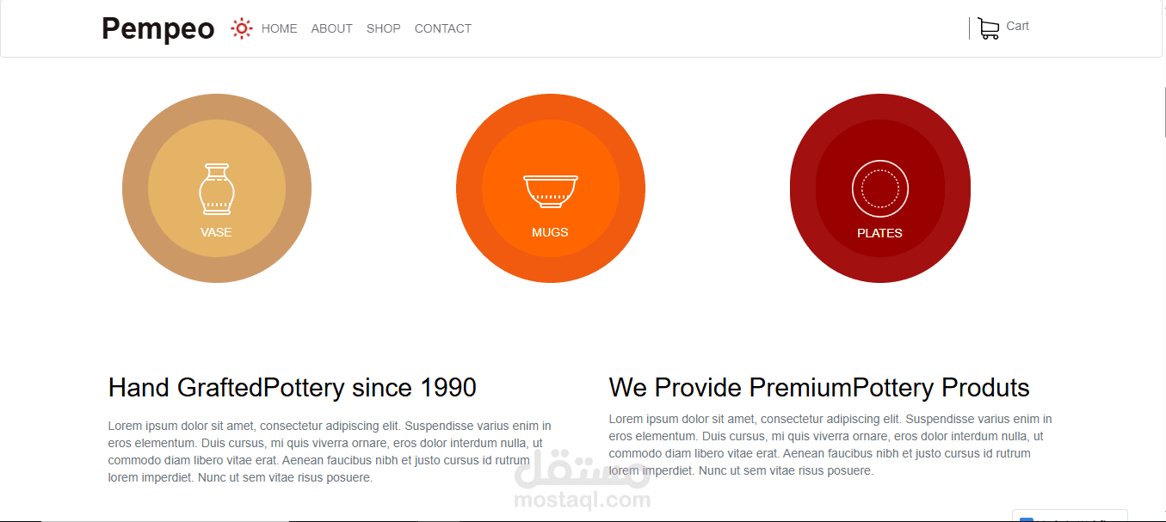Go to the HOME nav item
1166x522 pixels.
click(279, 28)
